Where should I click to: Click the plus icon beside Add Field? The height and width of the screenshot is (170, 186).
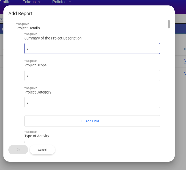tap(82, 121)
